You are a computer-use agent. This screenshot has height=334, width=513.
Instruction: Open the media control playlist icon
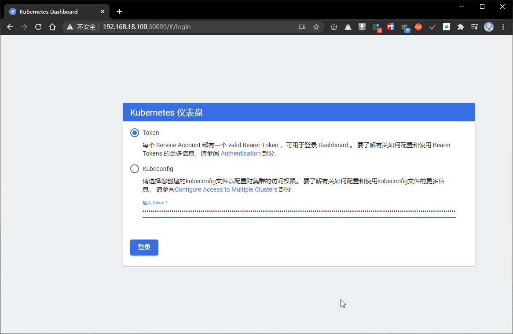474,27
